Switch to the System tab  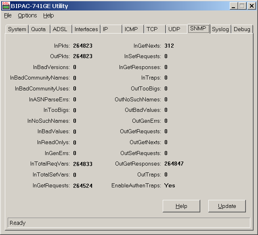[17, 29]
